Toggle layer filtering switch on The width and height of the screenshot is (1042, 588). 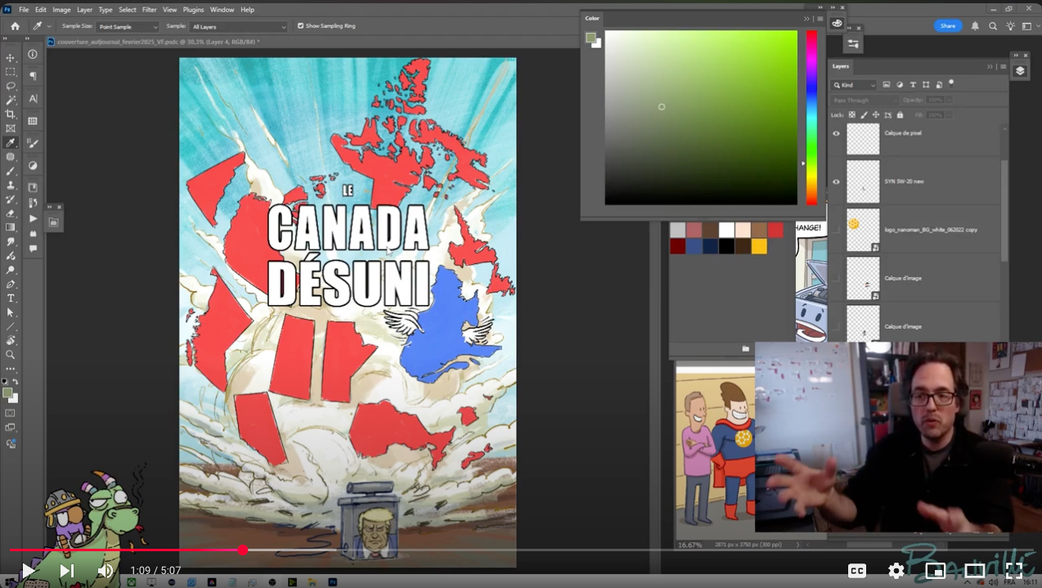tap(951, 83)
